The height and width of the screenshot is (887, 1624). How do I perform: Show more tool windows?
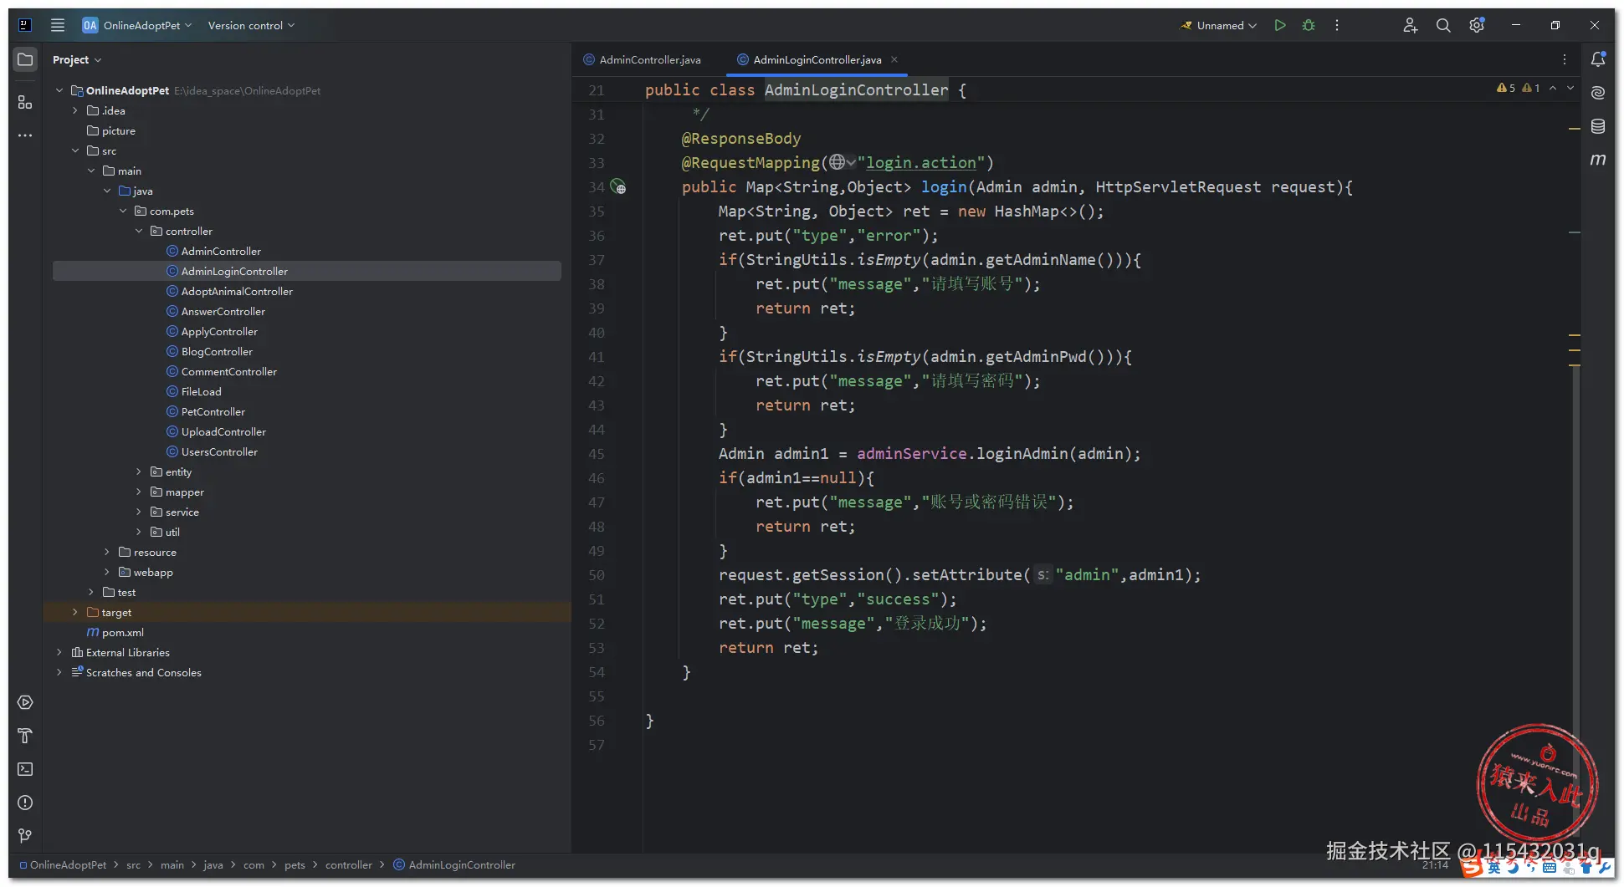(x=25, y=135)
